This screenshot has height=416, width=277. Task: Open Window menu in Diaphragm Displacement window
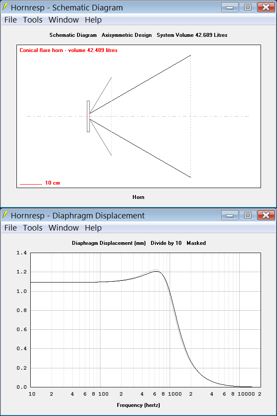click(x=64, y=228)
